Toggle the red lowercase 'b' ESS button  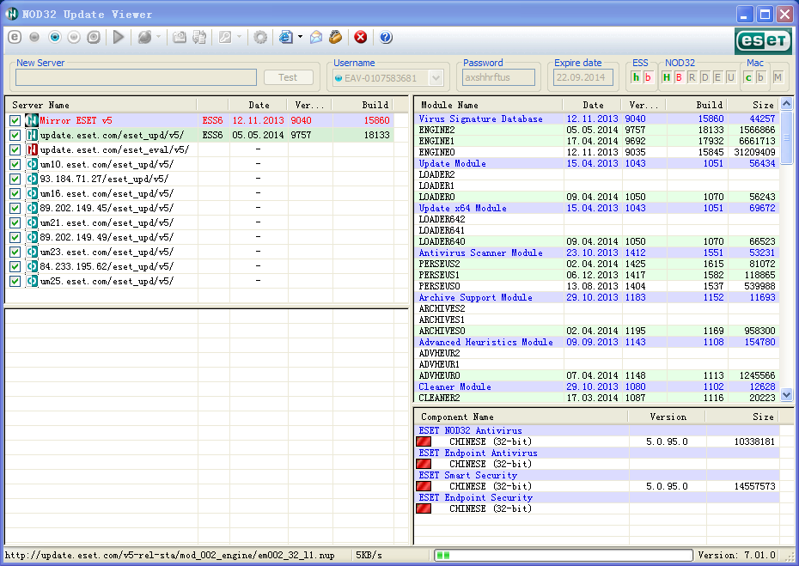point(648,77)
